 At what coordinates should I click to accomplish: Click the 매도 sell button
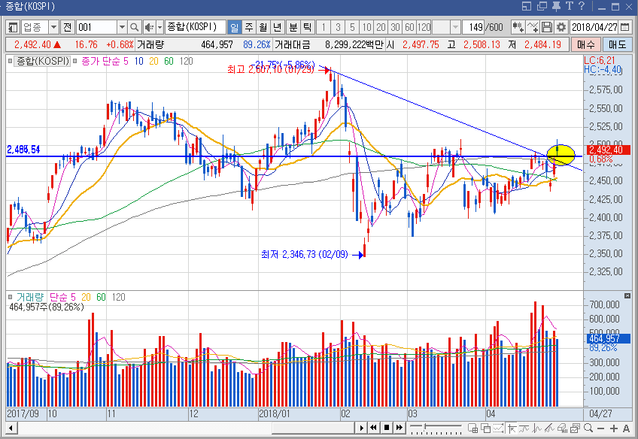[618, 44]
